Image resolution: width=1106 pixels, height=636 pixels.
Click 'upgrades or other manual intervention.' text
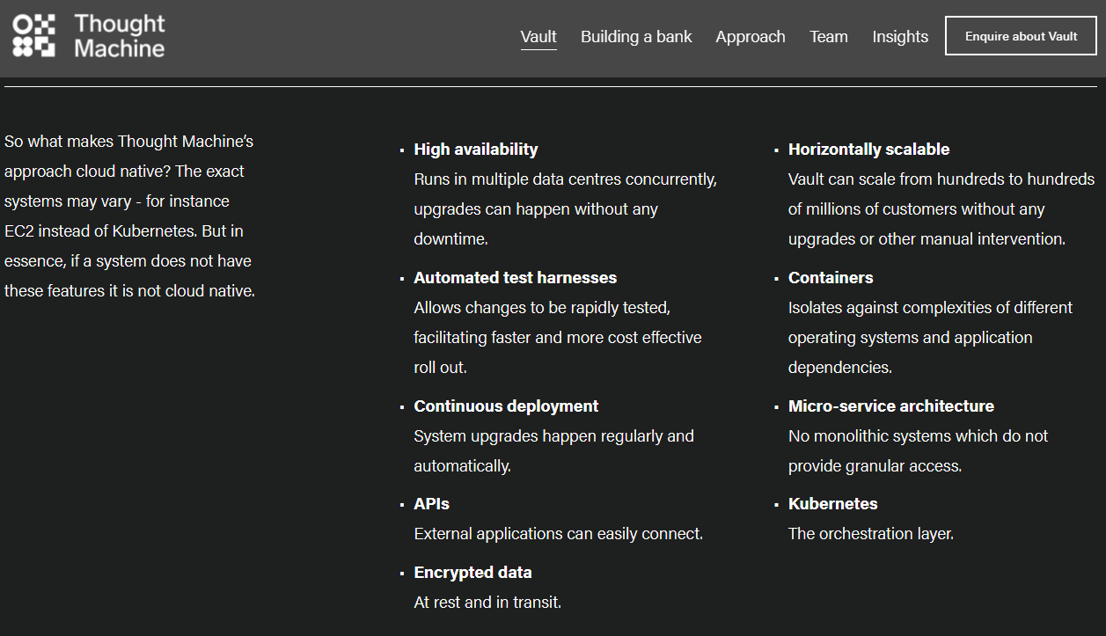coord(927,239)
